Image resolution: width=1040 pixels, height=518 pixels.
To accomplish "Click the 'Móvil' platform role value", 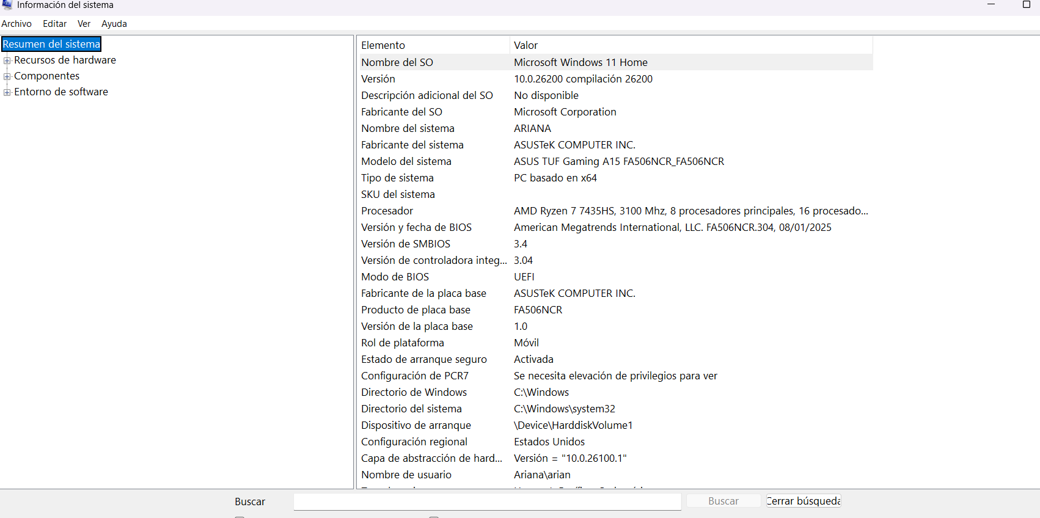I will pyautogui.click(x=526, y=343).
